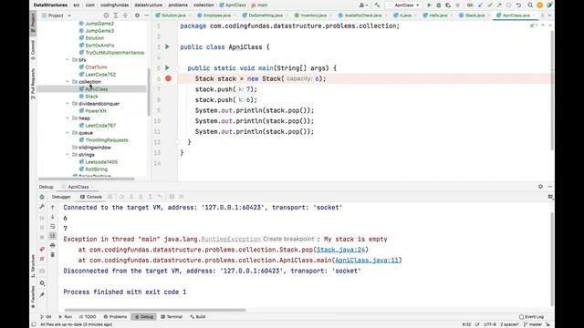This screenshot has height=328, width=584.
Task: Run with coverage from top toolbar
Action: (x=448, y=5)
